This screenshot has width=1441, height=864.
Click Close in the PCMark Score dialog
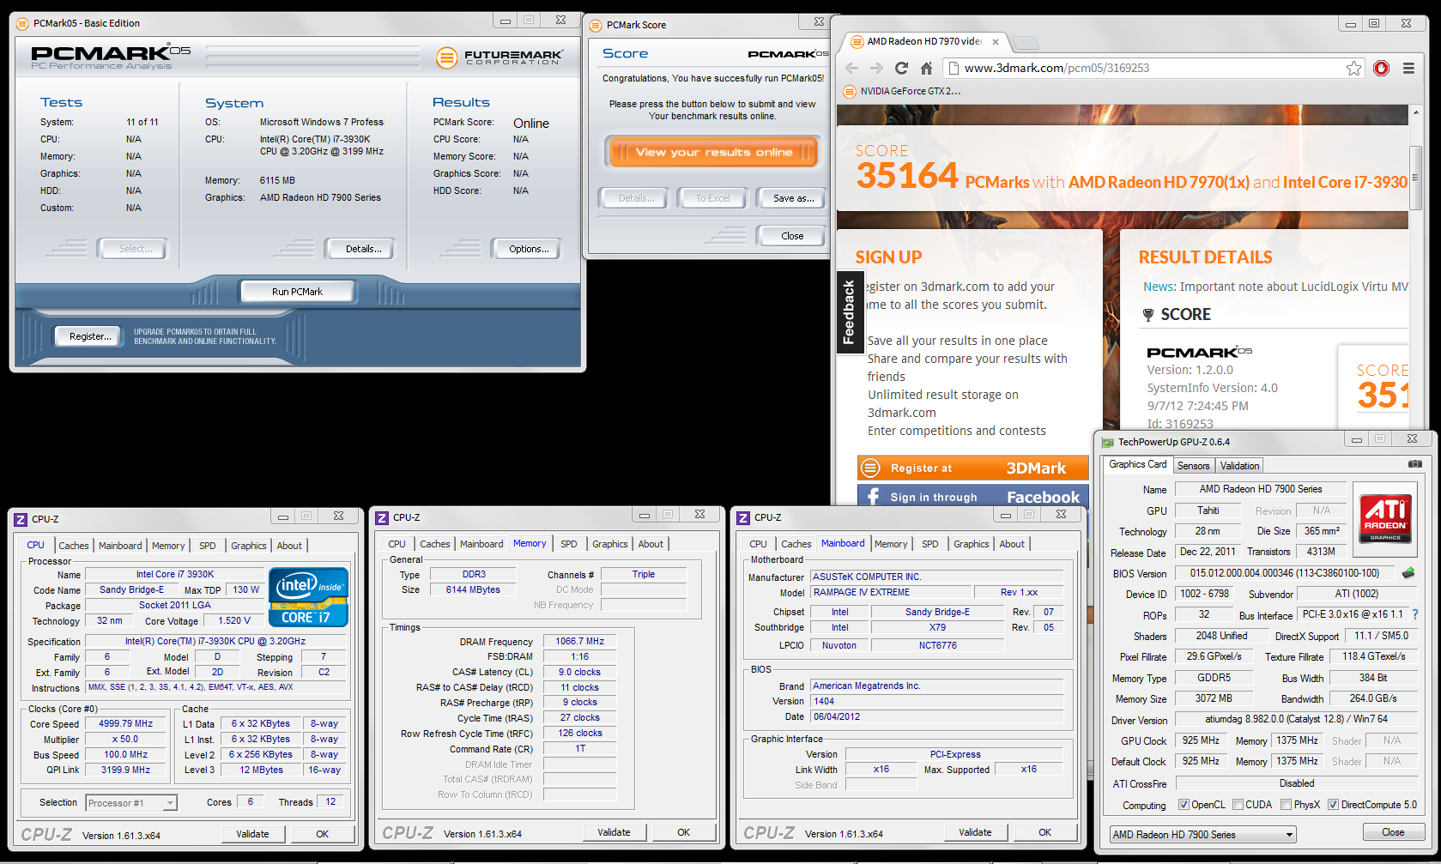792,236
